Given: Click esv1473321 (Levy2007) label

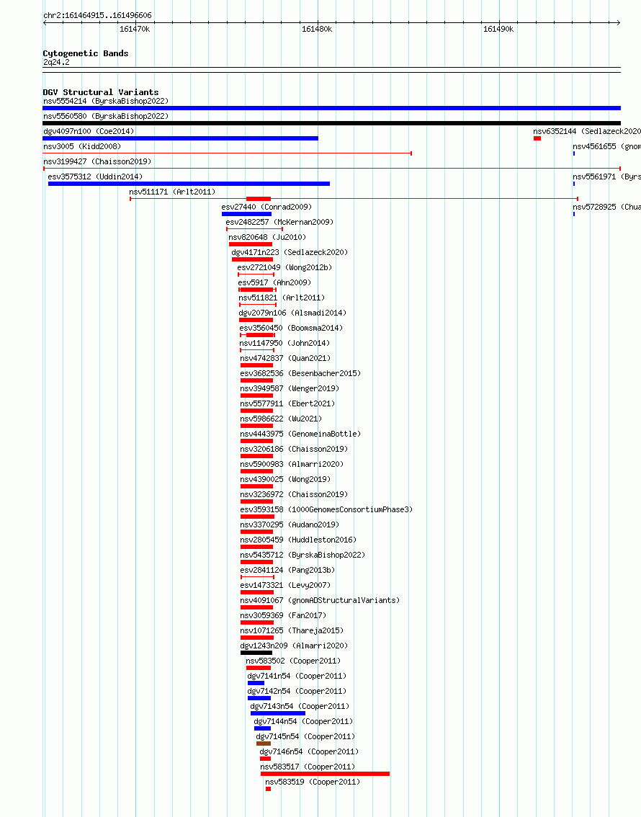Looking at the screenshot, I should click(x=285, y=584).
